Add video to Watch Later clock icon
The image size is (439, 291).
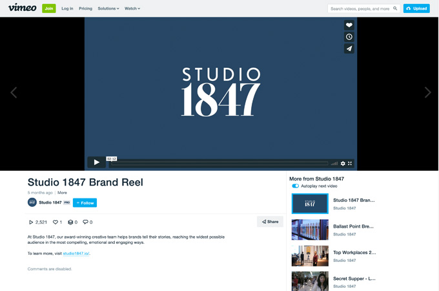[349, 37]
